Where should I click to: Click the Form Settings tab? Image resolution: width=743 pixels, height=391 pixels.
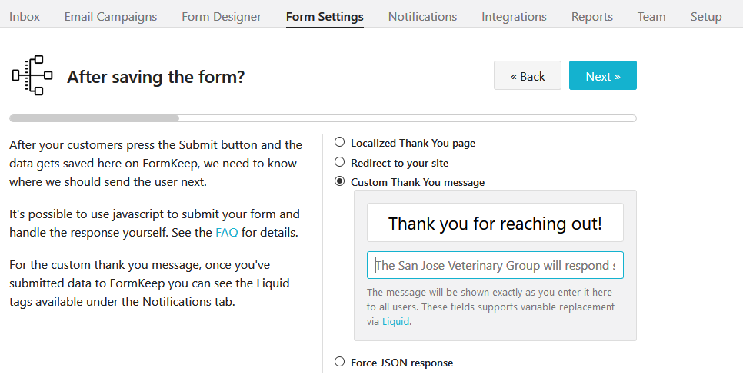325,16
